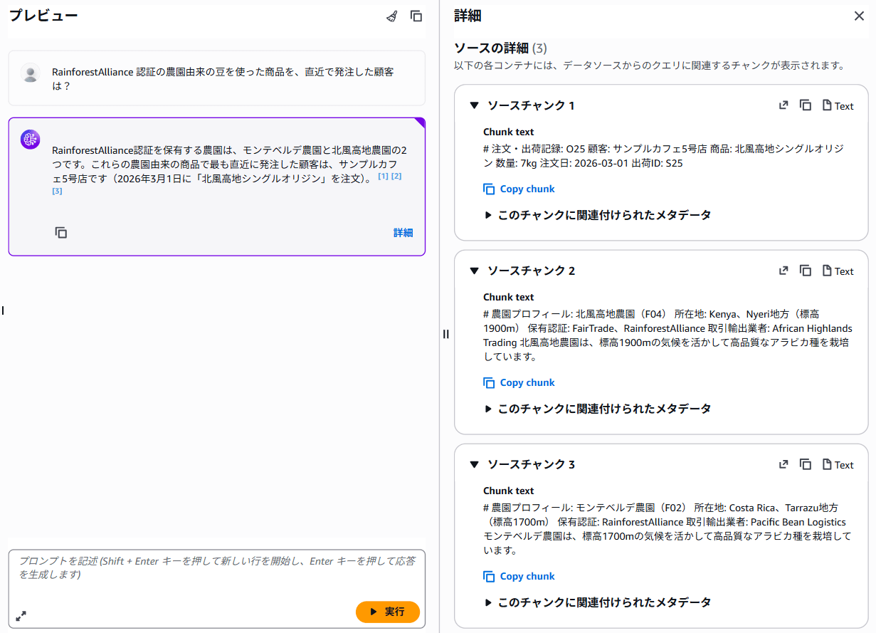Click the Text type label on ソースチャンク 2
876x633 pixels.
pyautogui.click(x=838, y=271)
